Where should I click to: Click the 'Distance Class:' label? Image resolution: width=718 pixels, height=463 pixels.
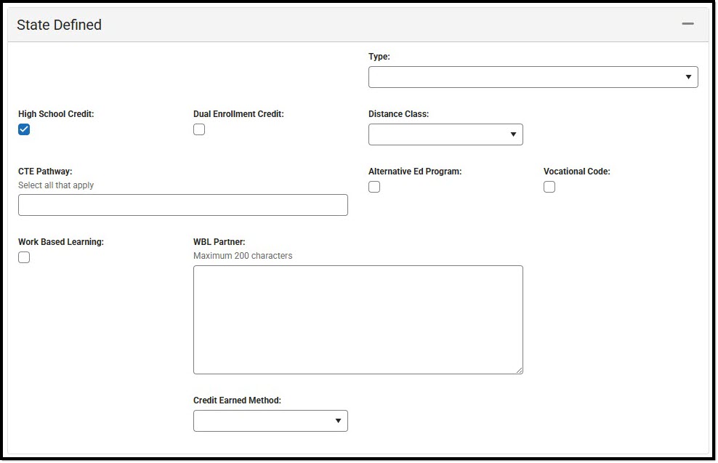(398, 114)
